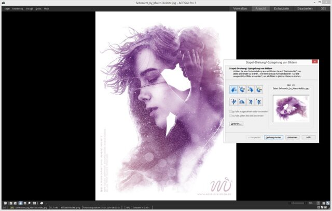332x211 pixels.
Task: Select the first mirror icon in bottom row
Action: point(233,102)
